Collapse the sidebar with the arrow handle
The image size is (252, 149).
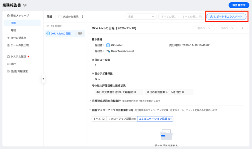pyautogui.click(x=43, y=78)
